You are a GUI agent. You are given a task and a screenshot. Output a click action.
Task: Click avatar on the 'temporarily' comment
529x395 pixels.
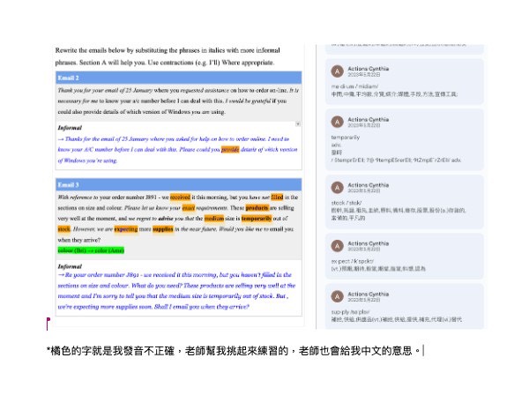click(x=337, y=123)
